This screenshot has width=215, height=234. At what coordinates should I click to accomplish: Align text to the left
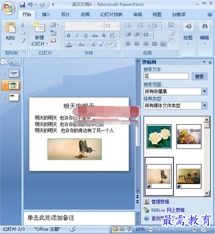(x=128, y=44)
